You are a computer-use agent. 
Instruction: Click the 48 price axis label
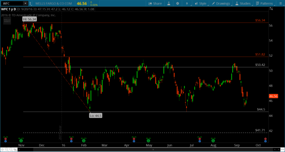pyautogui.click(x=271, y=86)
